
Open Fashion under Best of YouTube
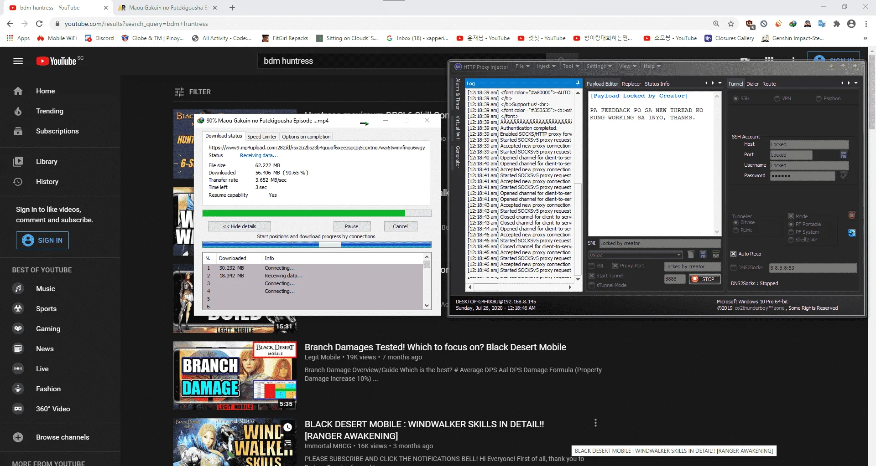tap(48, 389)
